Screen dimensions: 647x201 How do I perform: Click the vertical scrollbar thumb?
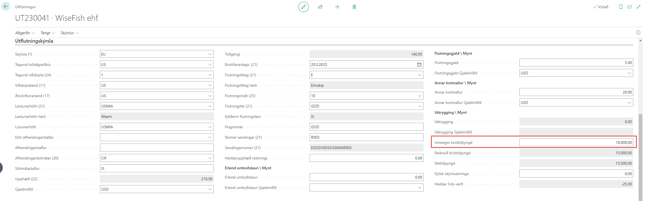click(x=641, y=156)
